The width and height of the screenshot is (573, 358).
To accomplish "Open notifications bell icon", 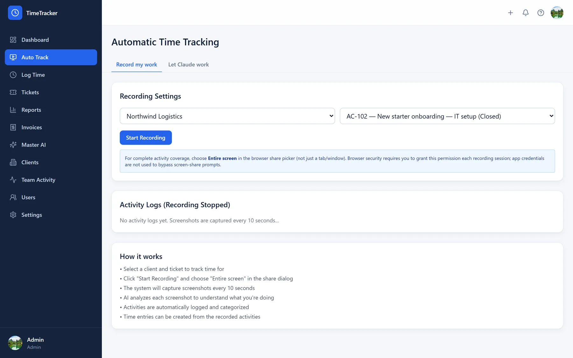I will tap(526, 13).
